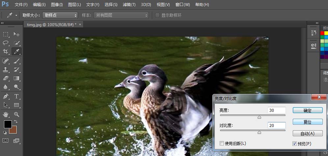Open the brown background color swatch
328x156 pixels.
(14, 131)
